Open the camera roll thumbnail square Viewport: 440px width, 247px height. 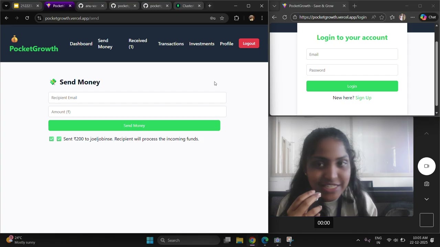coord(427,220)
